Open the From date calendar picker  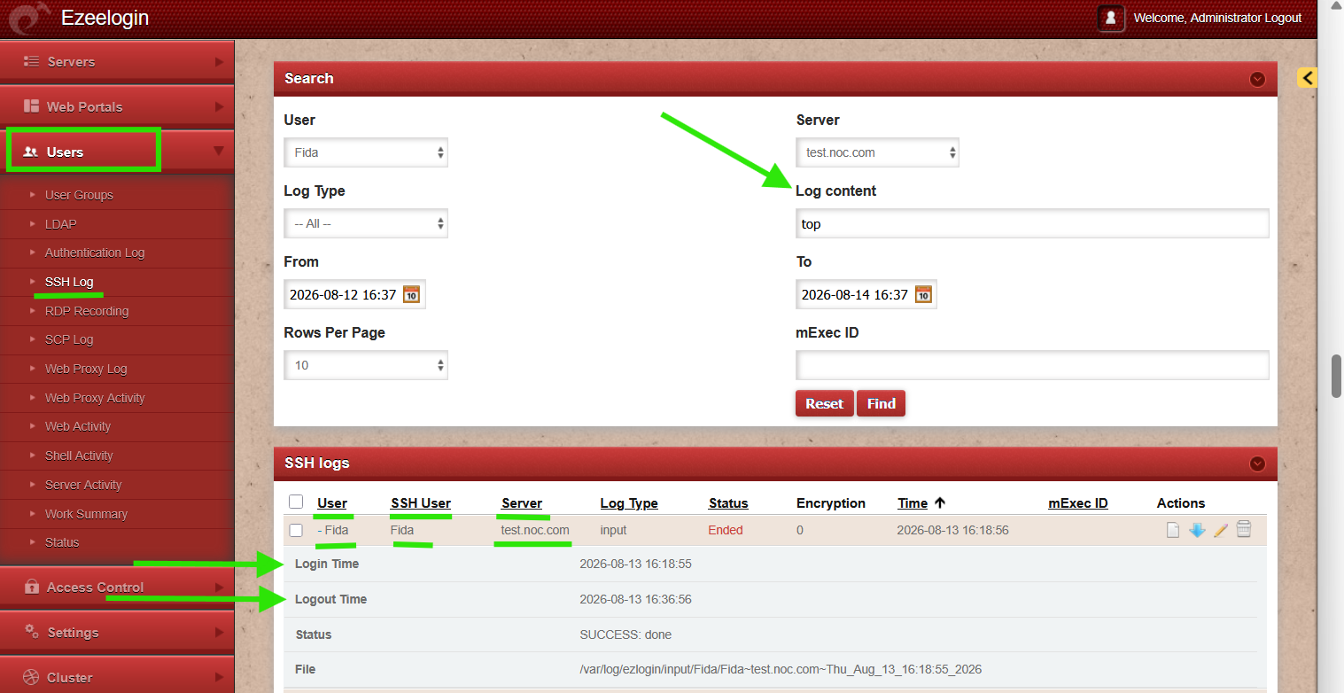coord(411,294)
